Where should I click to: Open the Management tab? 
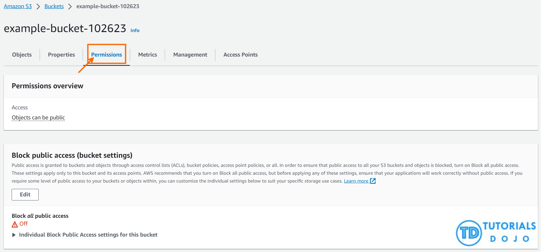pos(190,55)
